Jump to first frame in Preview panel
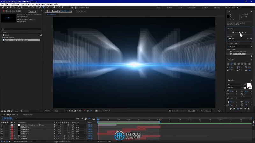Screen dimensions: 255x143 233,32
